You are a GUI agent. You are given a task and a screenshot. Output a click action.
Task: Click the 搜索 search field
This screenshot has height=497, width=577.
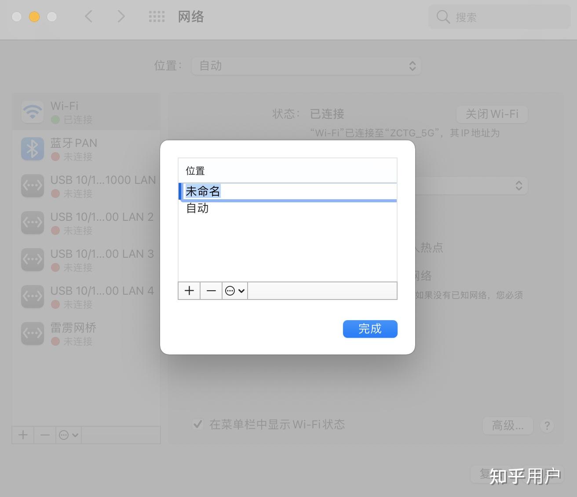click(x=500, y=17)
